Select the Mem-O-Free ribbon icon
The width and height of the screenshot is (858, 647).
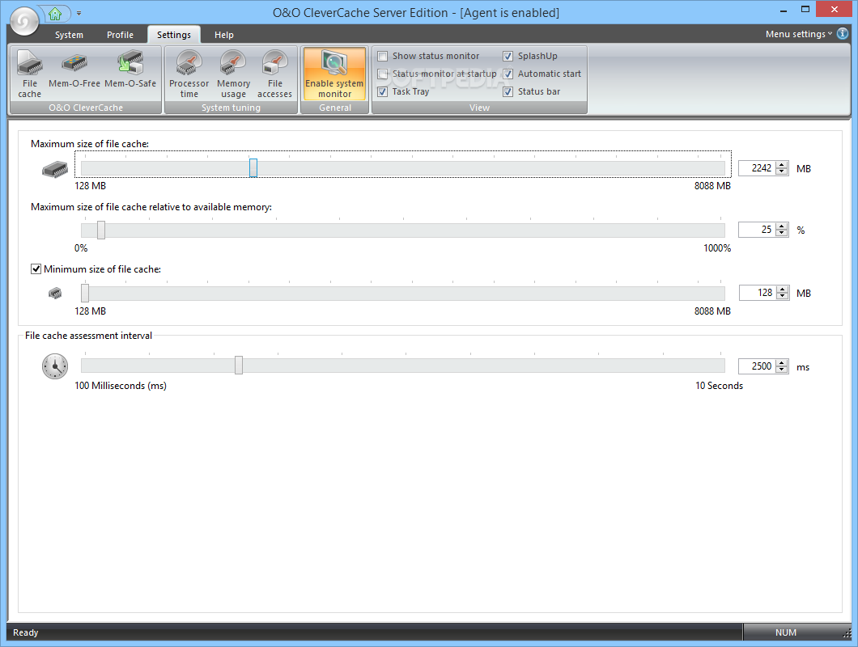(x=74, y=69)
